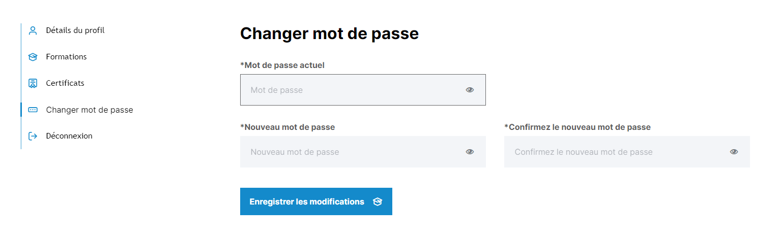Focus the Mot de passe actuel input
The image size is (779, 238).
tap(363, 90)
